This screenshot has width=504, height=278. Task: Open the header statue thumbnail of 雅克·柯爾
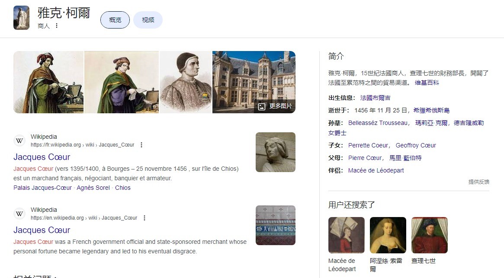coord(21,18)
